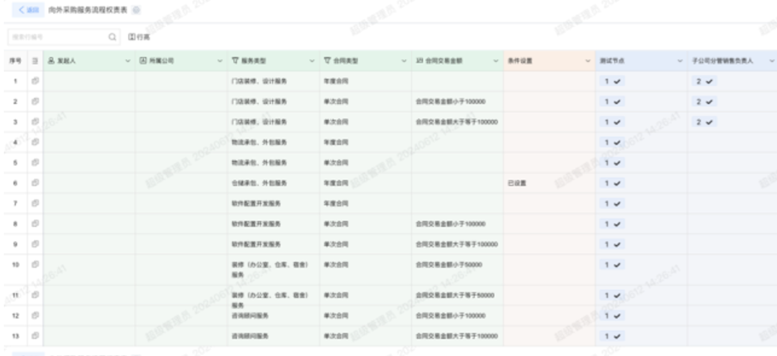Click the copy icon in row 10
This screenshot has width=777, height=356.
(x=36, y=264)
